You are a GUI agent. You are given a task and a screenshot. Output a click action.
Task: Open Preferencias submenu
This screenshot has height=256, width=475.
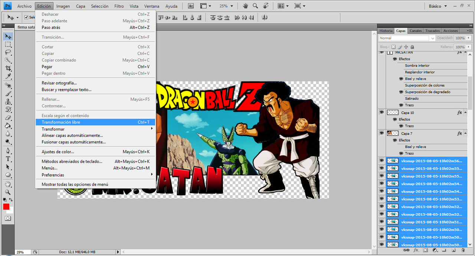[x=96, y=175]
